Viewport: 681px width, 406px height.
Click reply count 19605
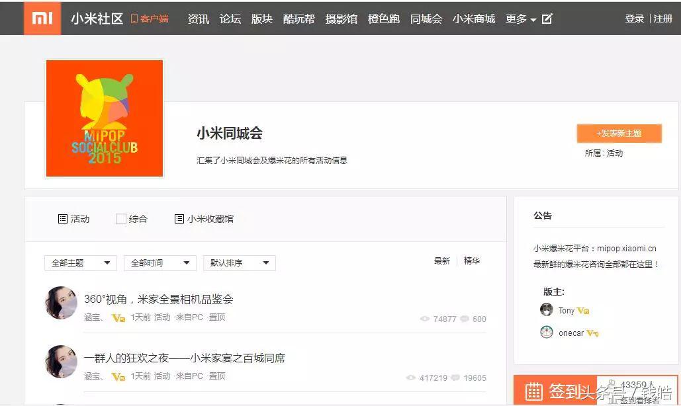coord(475,378)
